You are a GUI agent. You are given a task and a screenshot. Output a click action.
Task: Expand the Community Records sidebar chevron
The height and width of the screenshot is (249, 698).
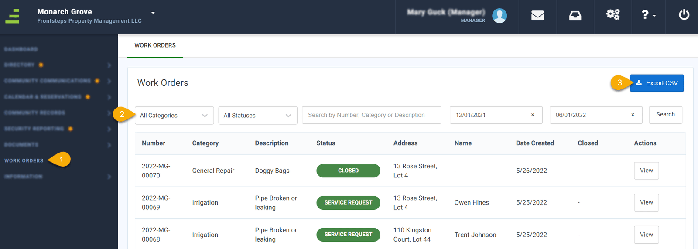[109, 113]
